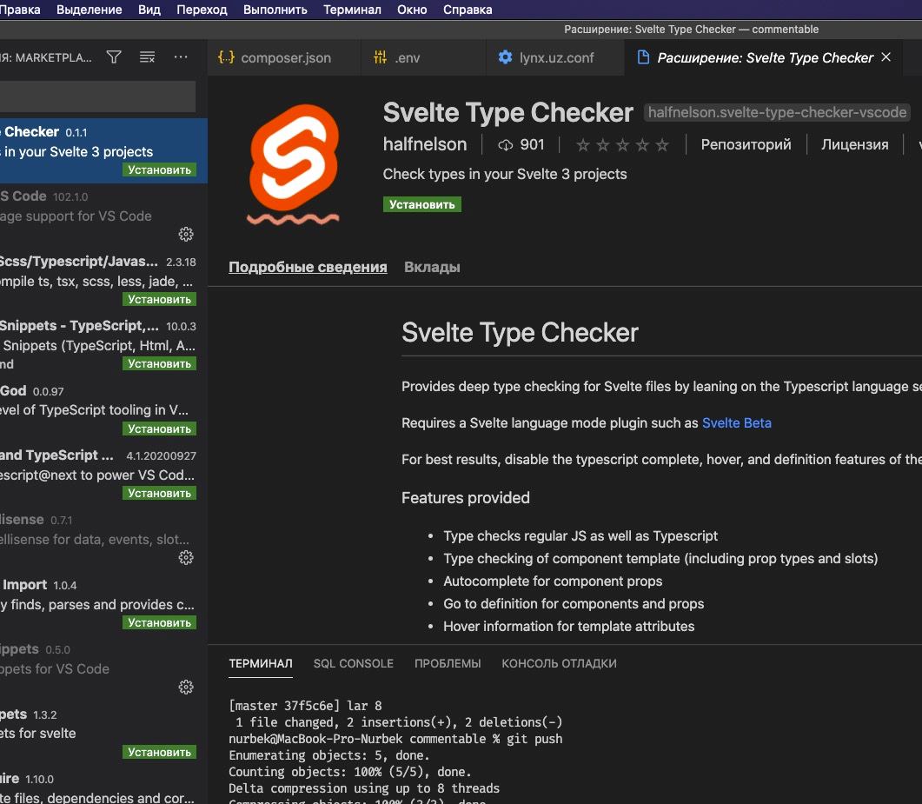The width and height of the screenshot is (922, 804).
Task: Switch to the SQL CONSOLE panel tab
Action: coord(354,663)
